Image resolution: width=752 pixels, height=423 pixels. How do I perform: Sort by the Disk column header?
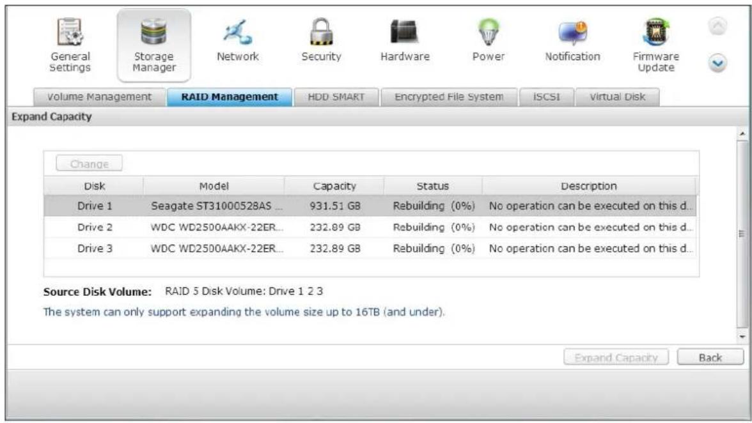(x=94, y=186)
